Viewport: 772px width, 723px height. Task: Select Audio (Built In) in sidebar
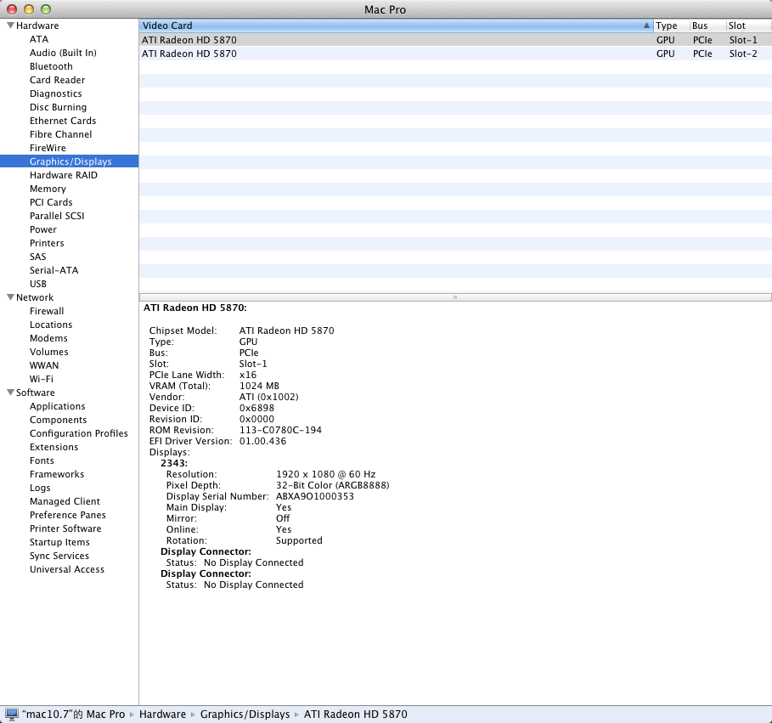pyautogui.click(x=63, y=53)
